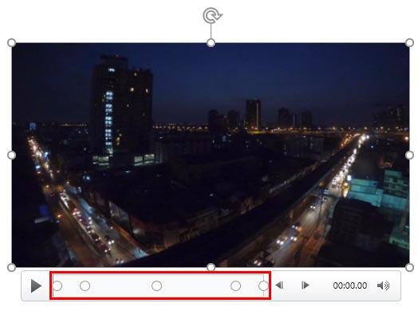Step forward with the move-forward button
418x311 pixels.
point(305,285)
